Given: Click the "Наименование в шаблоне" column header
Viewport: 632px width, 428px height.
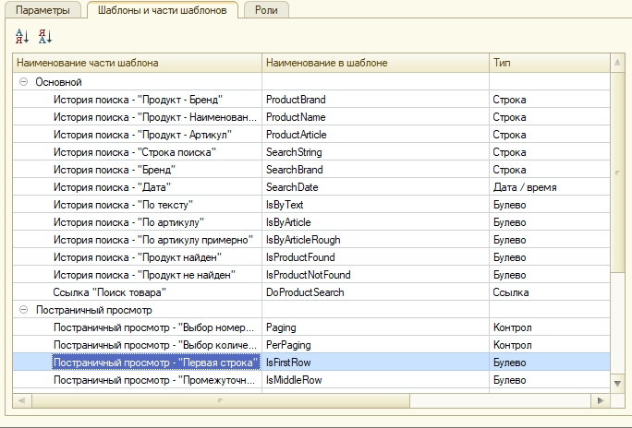Looking at the screenshot, I should tap(374, 64).
